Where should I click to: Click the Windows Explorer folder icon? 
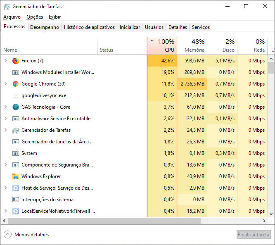pos(16,176)
